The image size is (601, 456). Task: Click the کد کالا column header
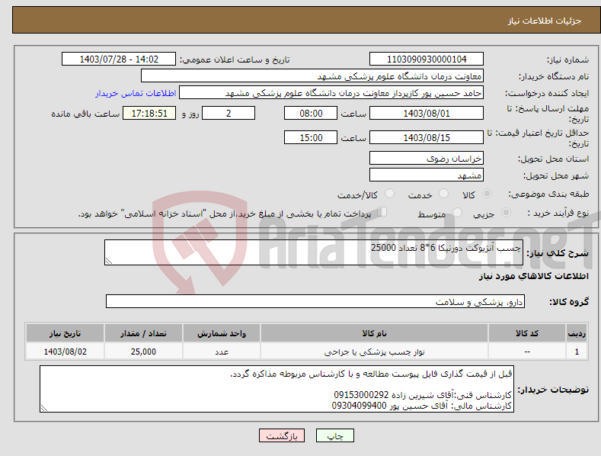click(527, 333)
